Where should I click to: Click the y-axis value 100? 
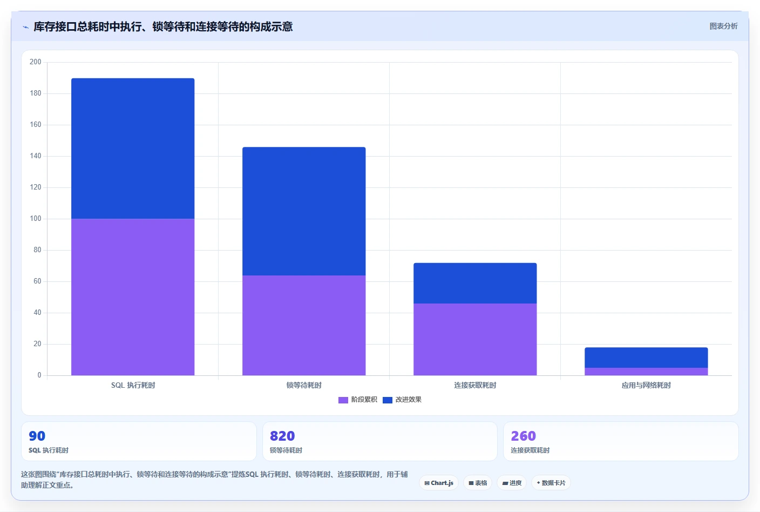tap(36, 219)
